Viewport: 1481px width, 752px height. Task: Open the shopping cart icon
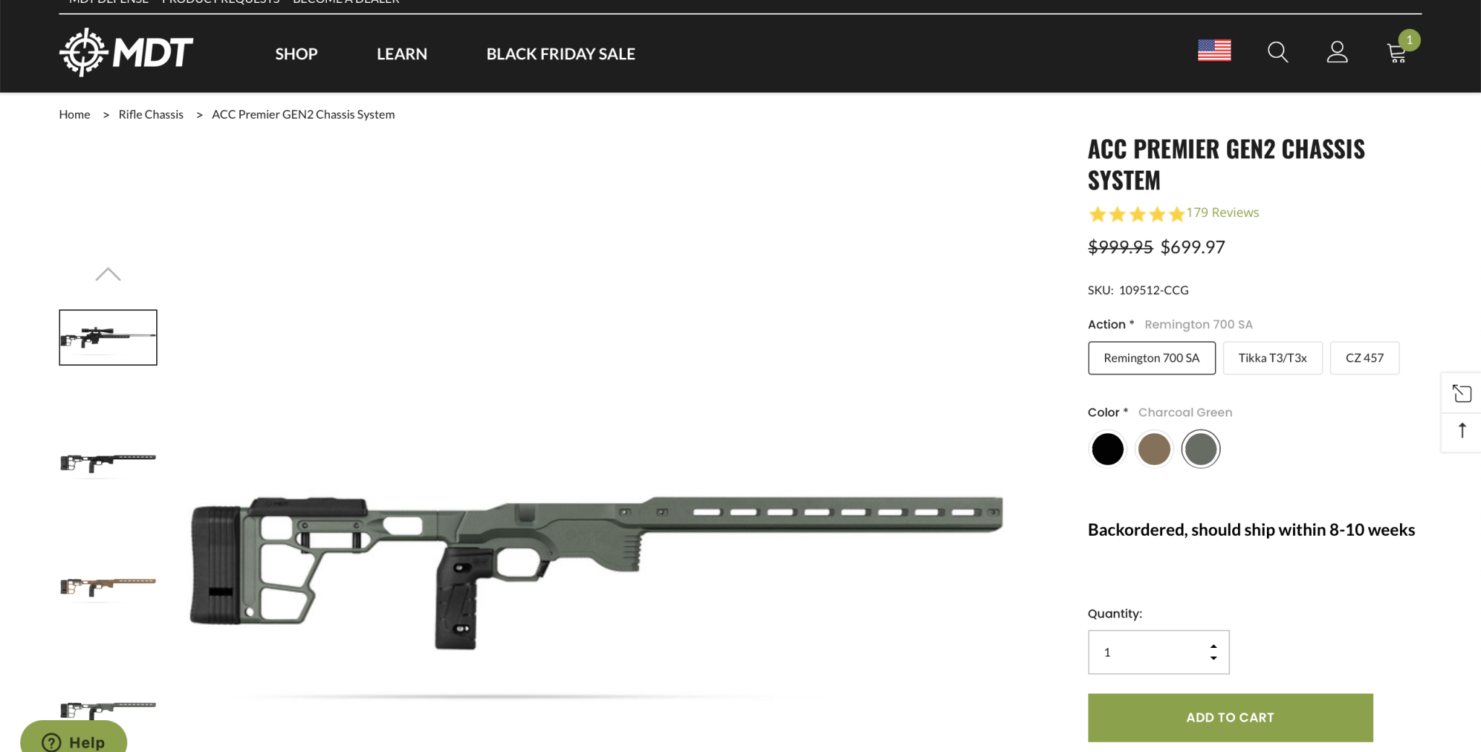pyautogui.click(x=1397, y=53)
